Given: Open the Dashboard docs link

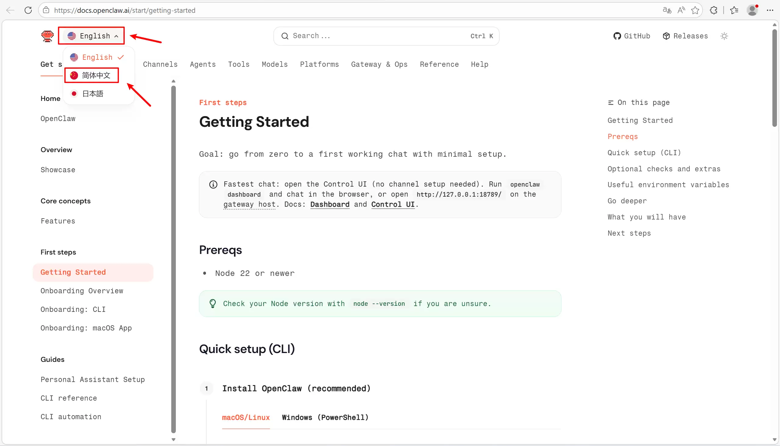Looking at the screenshot, I should click(x=330, y=204).
